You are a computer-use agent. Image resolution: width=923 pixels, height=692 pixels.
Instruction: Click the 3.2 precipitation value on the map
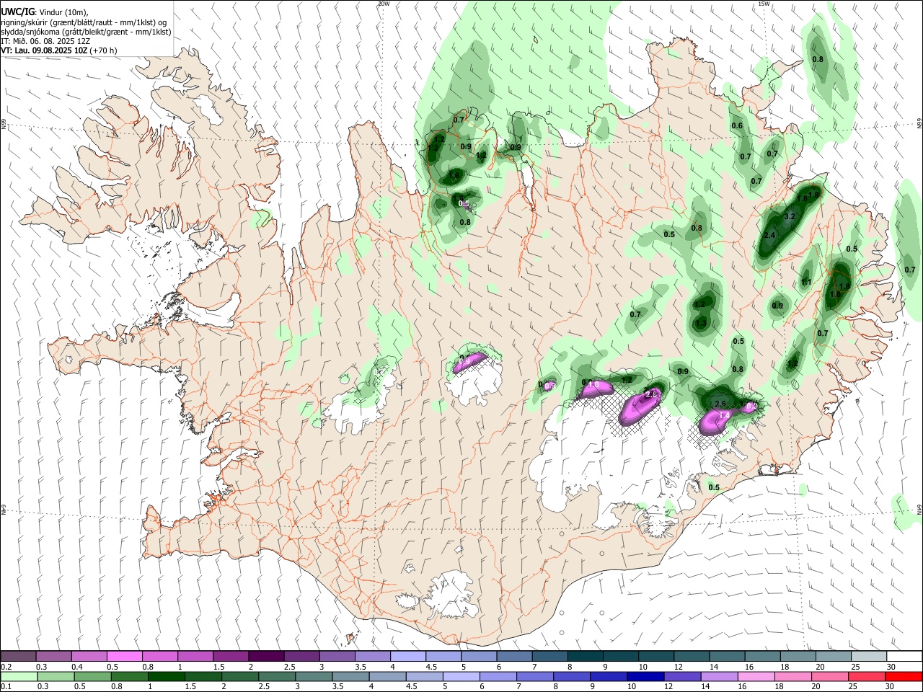pos(789,216)
